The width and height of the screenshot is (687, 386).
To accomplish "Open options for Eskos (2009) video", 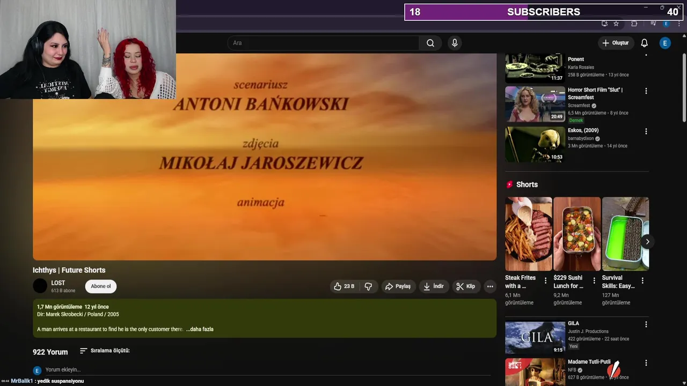I will [646, 131].
